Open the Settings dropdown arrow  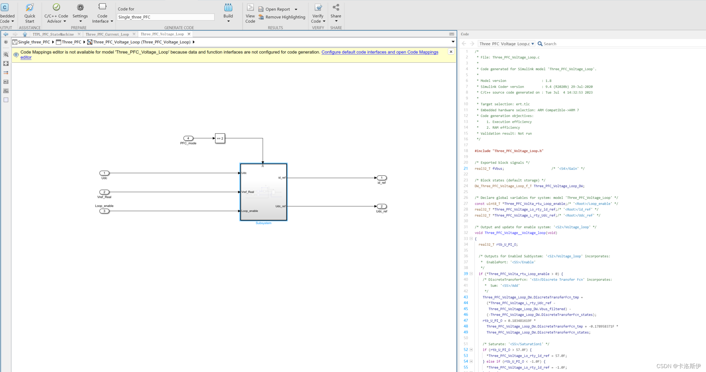[x=80, y=21]
